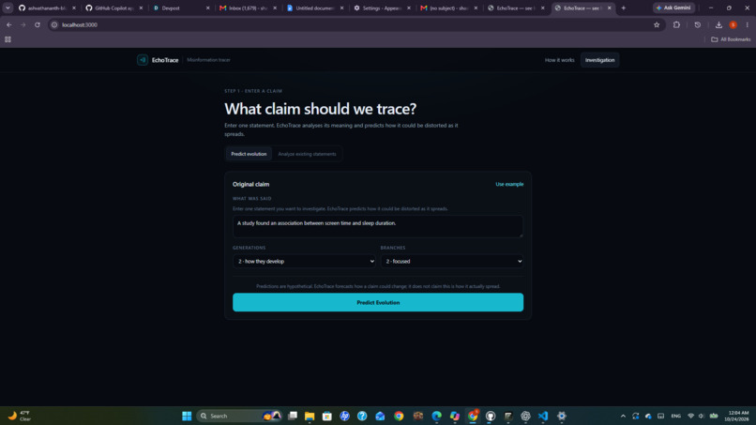Open Visual Studio Code from the taskbar

(x=543, y=416)
